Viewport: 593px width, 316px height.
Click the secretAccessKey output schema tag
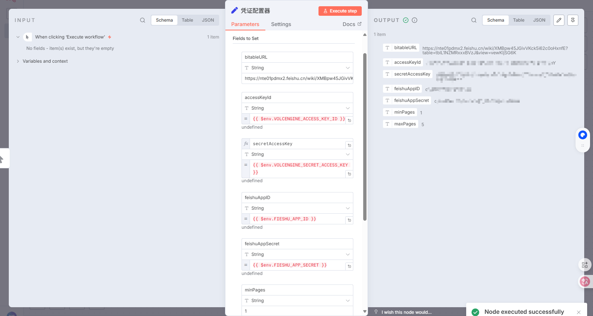(408, 74)
